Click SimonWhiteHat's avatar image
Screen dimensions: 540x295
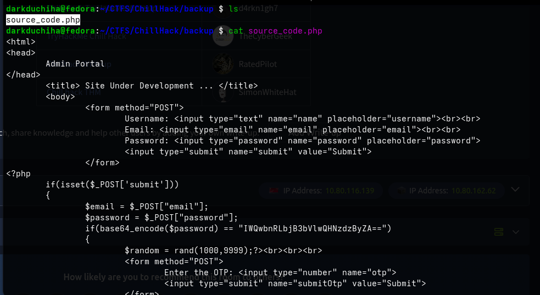pos(223,92)
